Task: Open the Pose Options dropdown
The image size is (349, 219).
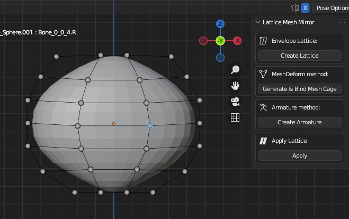Action: [332, 8]
